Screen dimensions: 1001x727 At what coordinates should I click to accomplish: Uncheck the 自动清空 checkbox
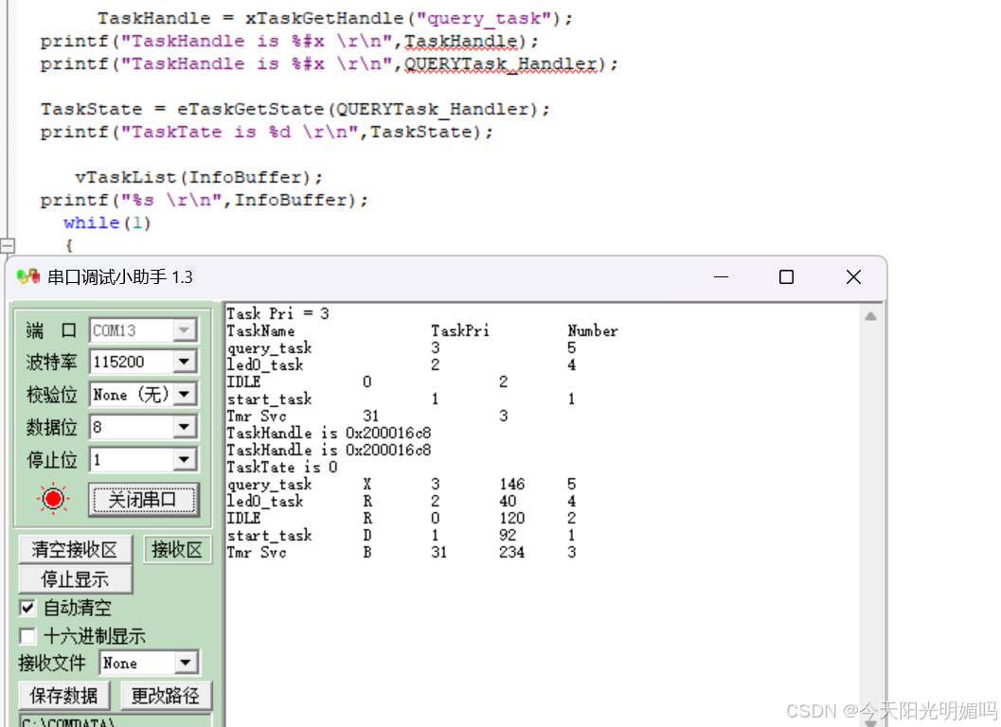pyautogui.click(x=27, y=608)
